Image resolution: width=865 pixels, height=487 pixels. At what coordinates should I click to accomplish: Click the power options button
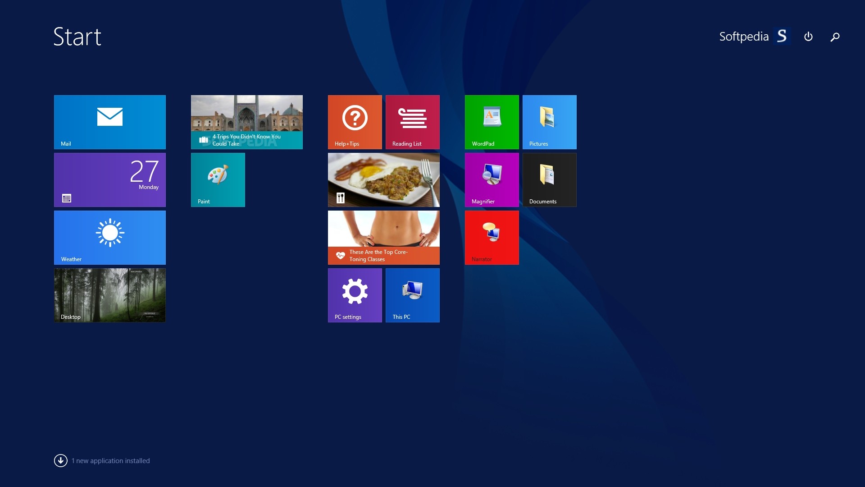[x=808, y=37]
